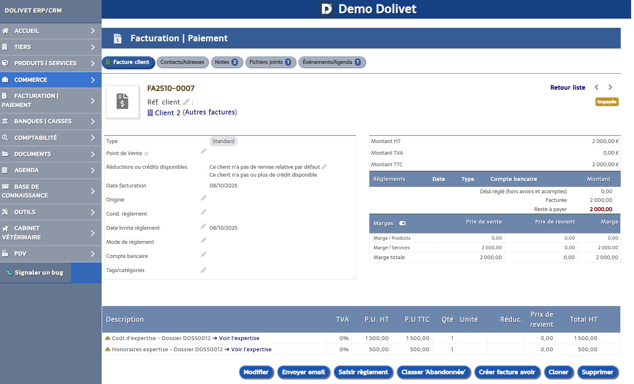Edit Tags/catégories using the pencil icon

pyautogui.click(x=203, y=270)
